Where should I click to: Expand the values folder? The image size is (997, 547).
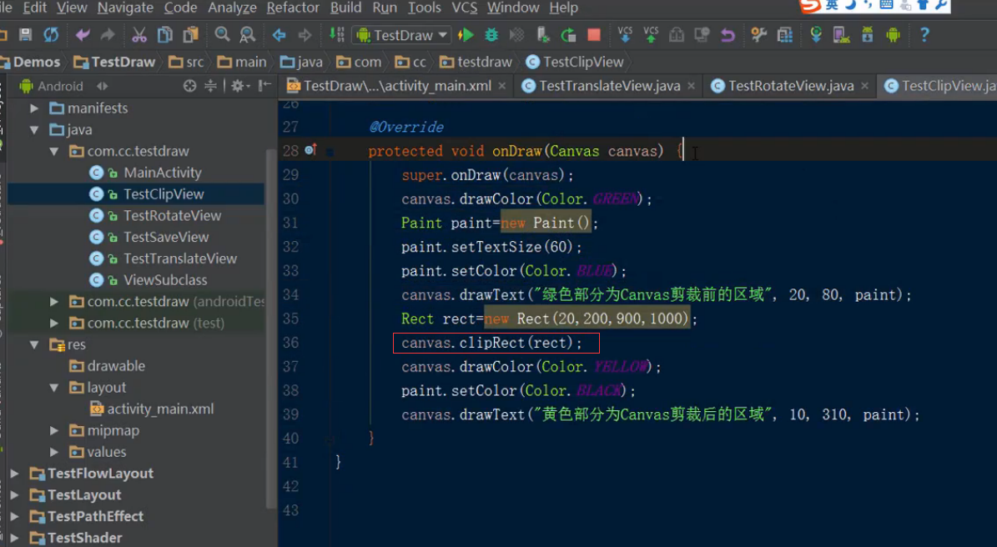54,452
